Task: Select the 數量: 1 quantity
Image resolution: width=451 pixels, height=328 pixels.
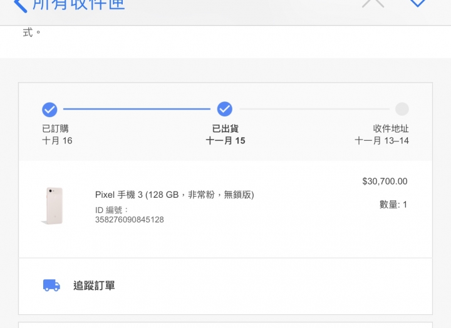Action: point(393,205)
